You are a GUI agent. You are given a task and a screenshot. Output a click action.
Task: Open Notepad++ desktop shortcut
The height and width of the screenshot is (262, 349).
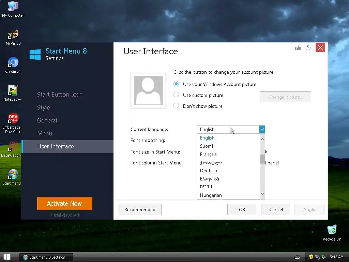[x=13, y=93]
